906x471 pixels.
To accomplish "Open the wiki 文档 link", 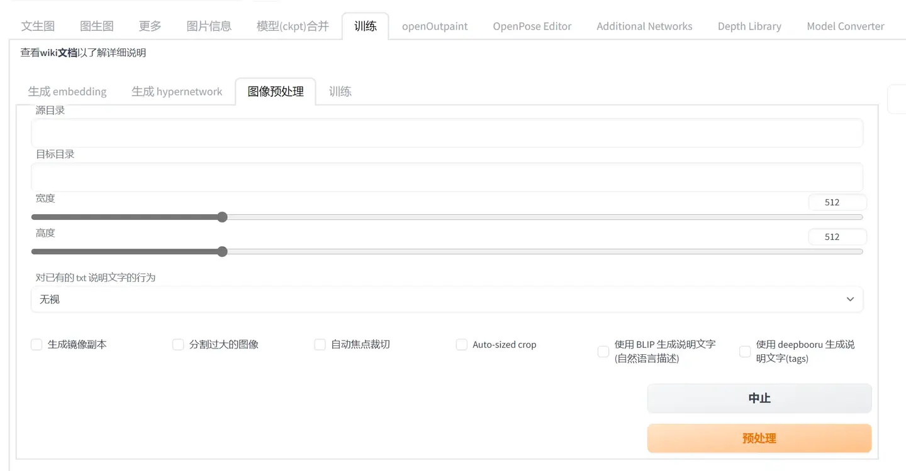I will [67, 53].
